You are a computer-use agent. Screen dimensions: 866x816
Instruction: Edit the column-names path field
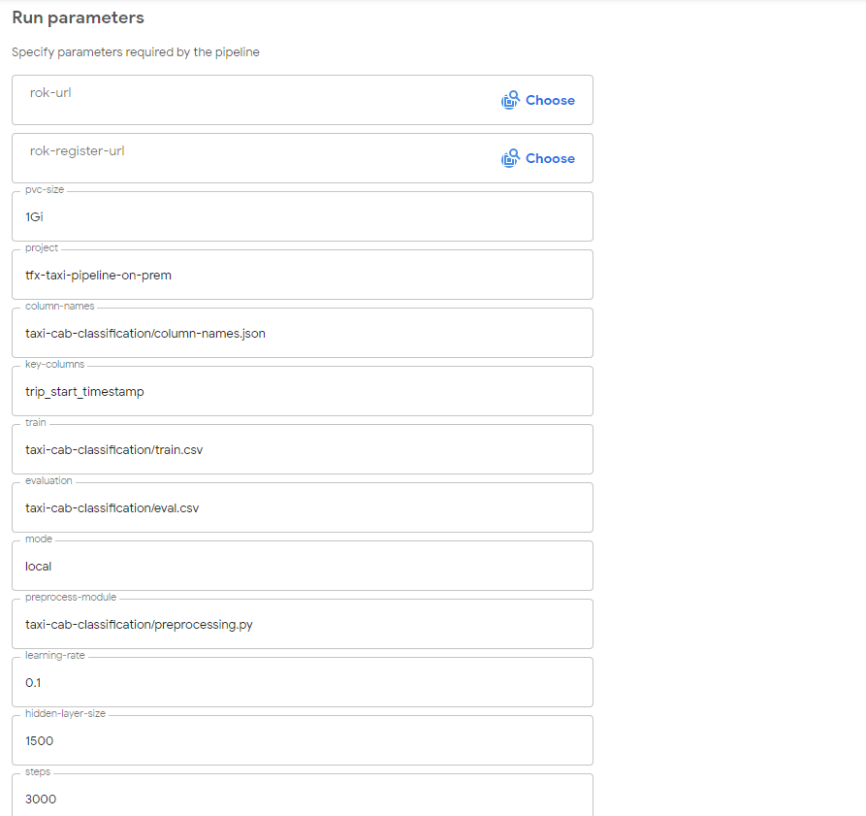pyautogui.click(x=303, y=333)
